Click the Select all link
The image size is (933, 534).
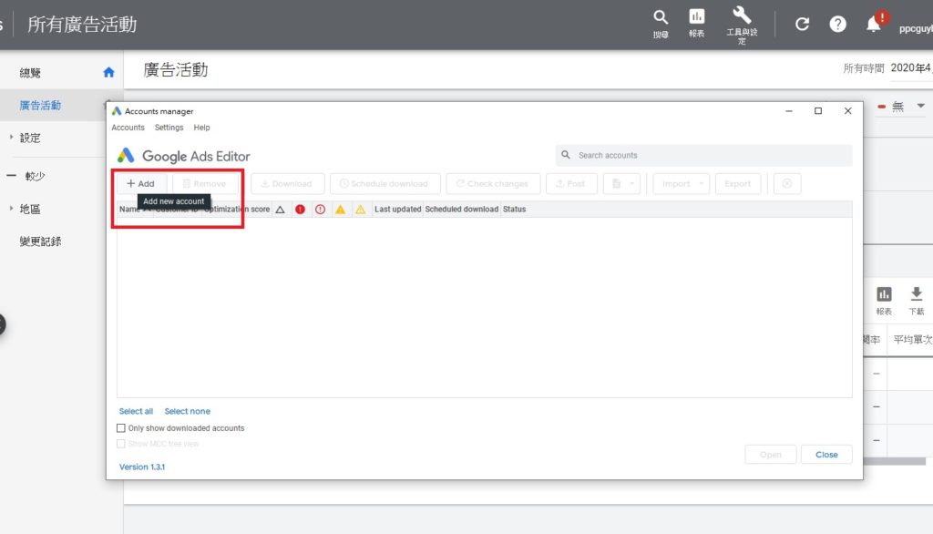(x=136, y=412)
